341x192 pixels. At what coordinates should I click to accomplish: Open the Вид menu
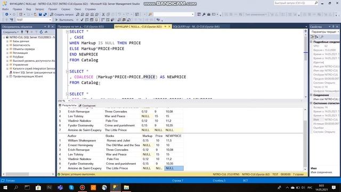coord(28,9)
